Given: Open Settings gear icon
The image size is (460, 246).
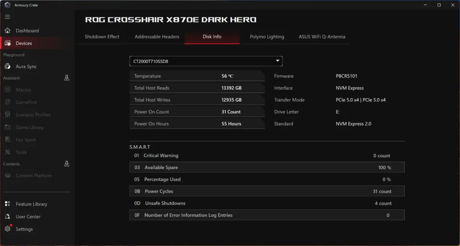Looking at the screenshot, I should click(x=8, y=229).
